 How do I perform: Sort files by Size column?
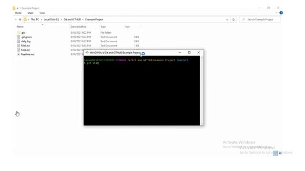point(127,27)
